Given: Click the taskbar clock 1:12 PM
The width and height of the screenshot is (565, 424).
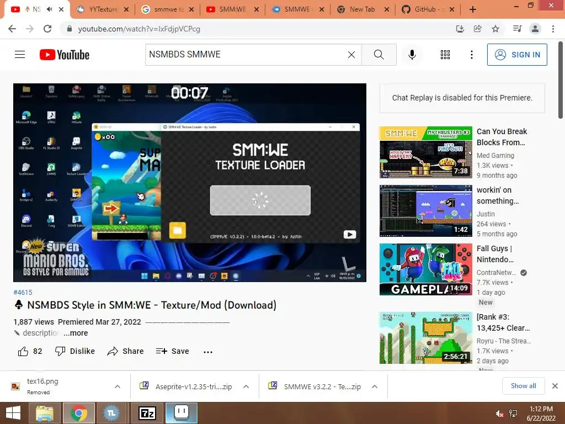Looking at the screenshot, I should tap(541, 409).
